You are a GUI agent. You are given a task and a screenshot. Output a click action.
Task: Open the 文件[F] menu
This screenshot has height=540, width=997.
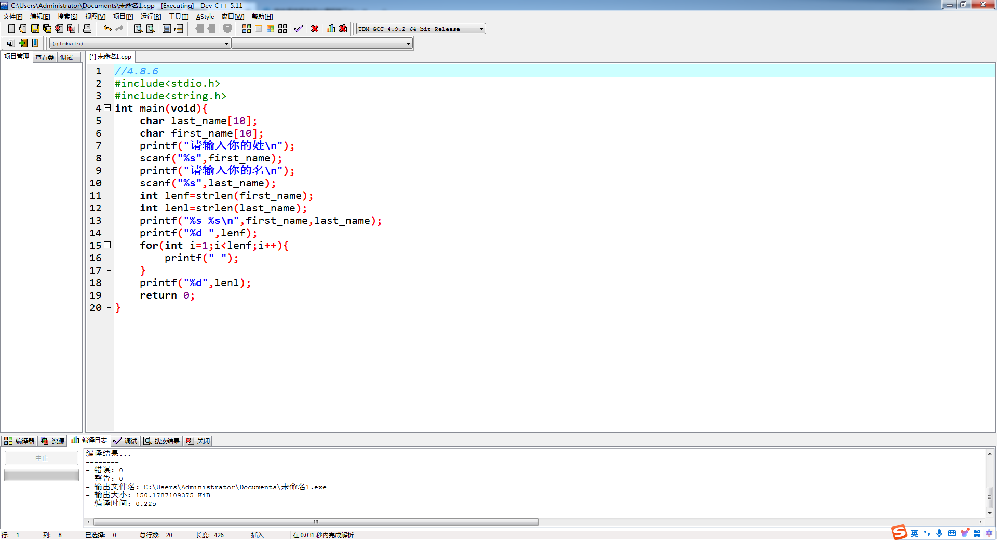click(13, 17)
